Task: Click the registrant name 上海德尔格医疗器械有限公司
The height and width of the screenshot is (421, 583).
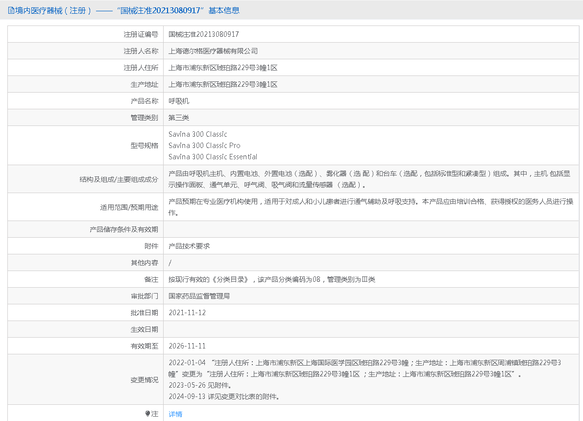Action: click(x=213, y=51)
